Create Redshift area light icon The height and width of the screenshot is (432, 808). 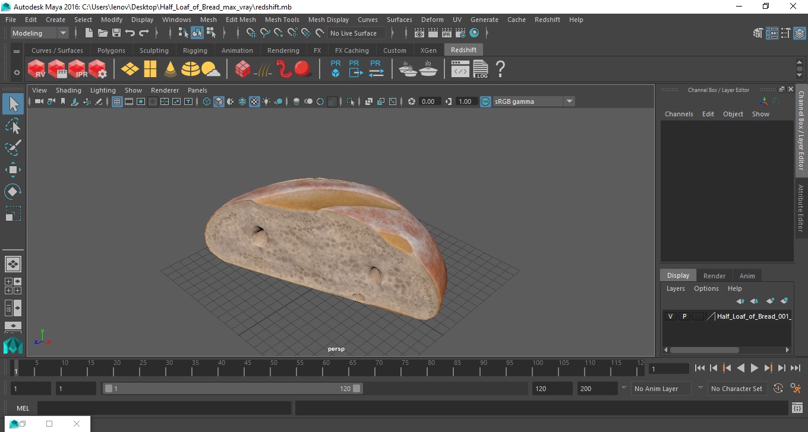(130, 69)
